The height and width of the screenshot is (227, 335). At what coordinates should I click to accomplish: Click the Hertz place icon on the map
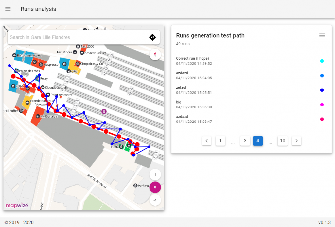[121, 147]
